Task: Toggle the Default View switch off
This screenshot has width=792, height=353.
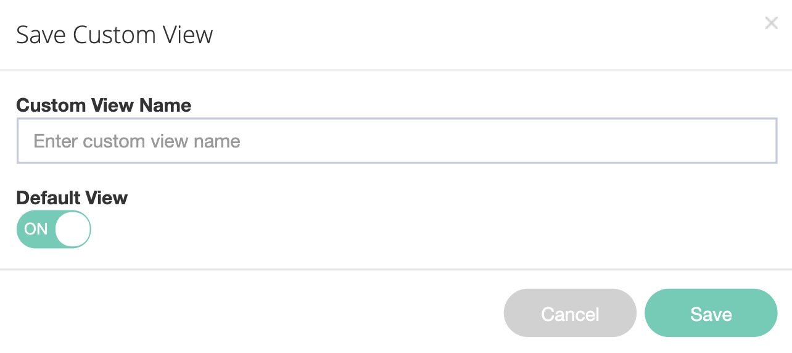Action: [54, 229]
